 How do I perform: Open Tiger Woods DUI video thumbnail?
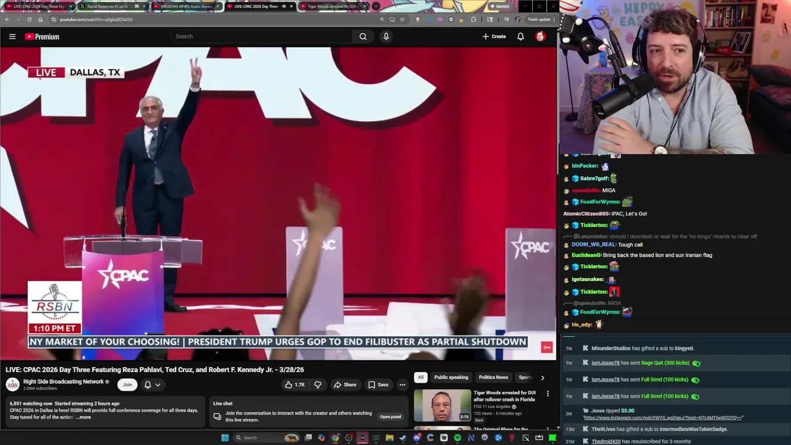[442, 405]
